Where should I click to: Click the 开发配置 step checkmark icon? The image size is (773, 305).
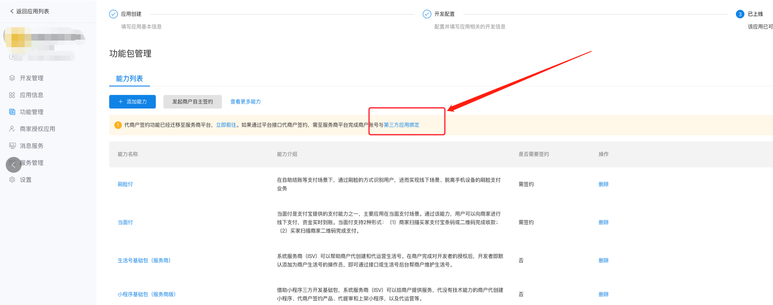(426, 14)
